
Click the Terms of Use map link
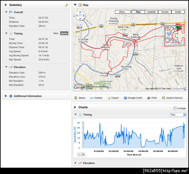coord(179,88)
